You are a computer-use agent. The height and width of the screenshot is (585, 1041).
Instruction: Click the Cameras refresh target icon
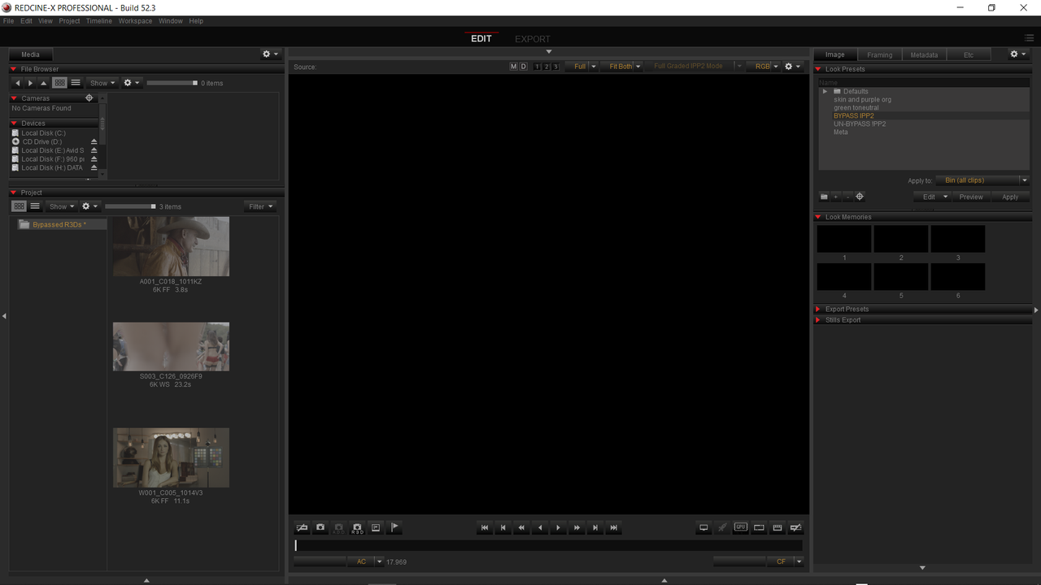89,97
